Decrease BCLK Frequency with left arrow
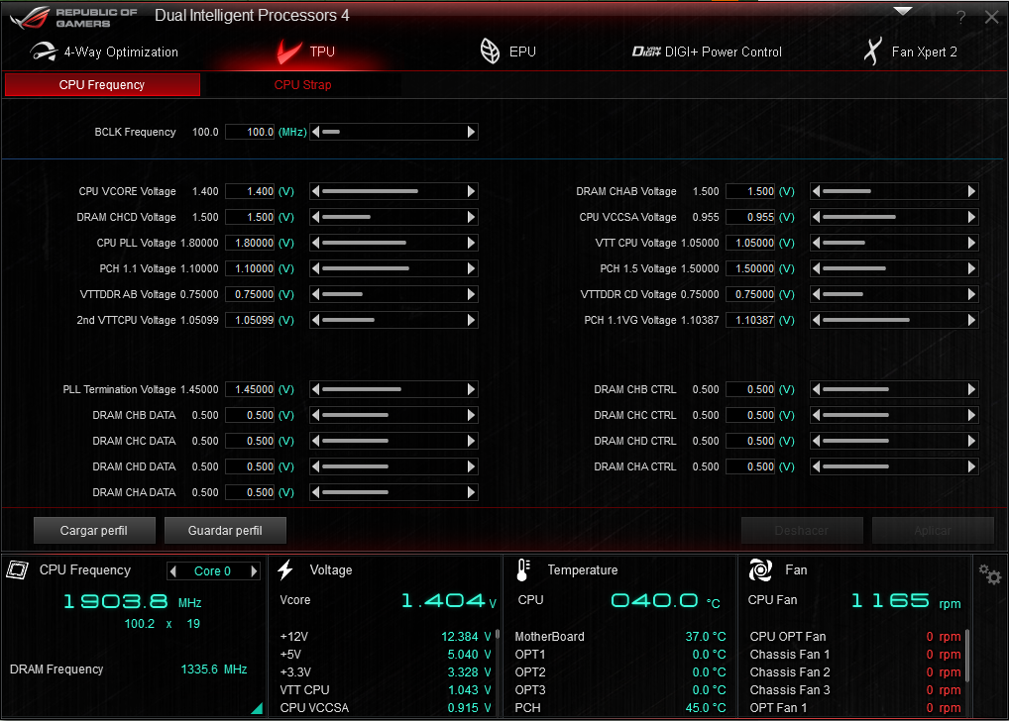Screen dimensions: 1009x721 316,132
